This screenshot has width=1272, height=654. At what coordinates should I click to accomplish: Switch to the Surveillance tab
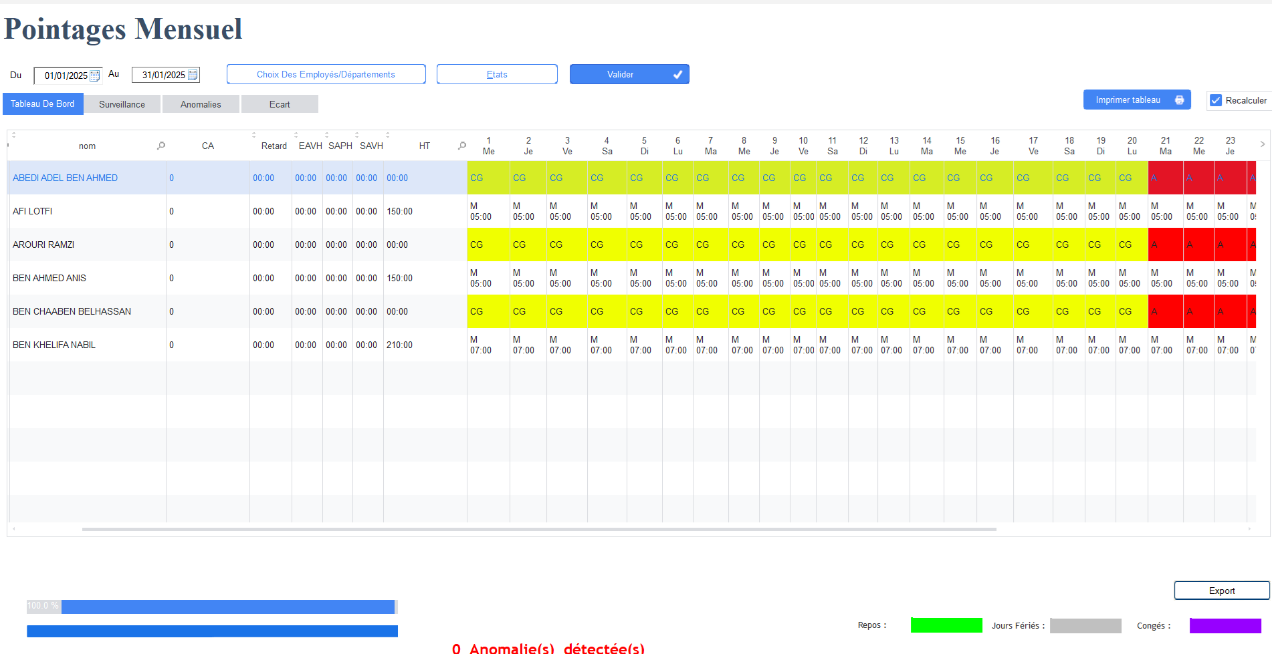(122, 104)
